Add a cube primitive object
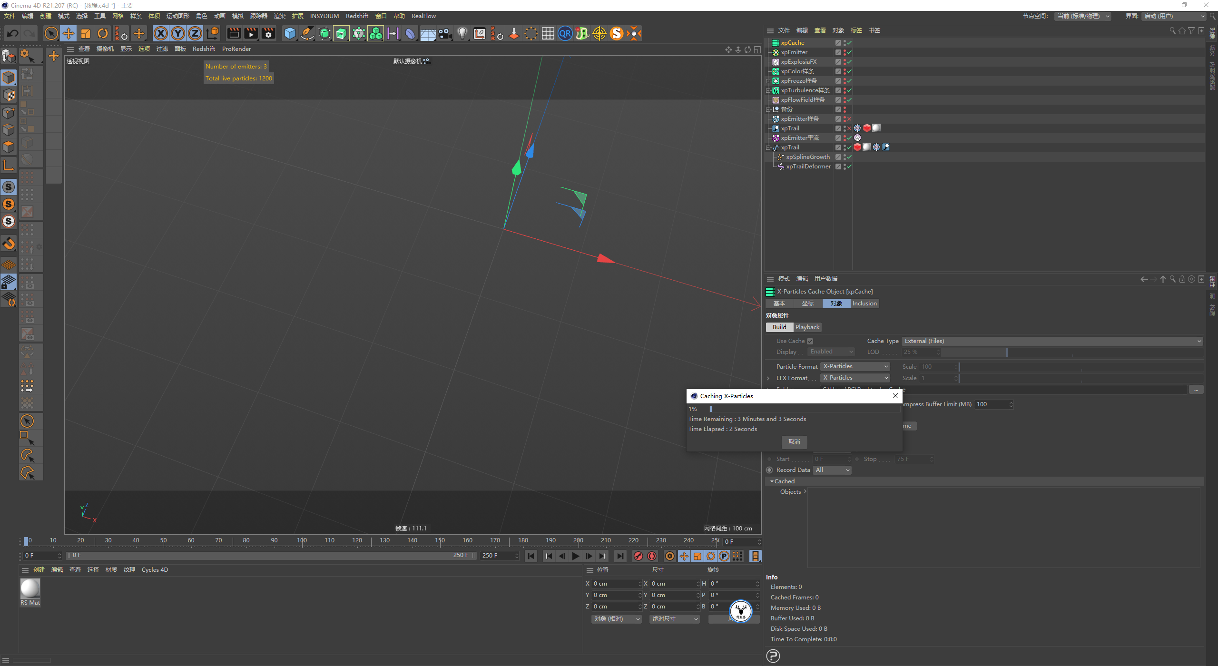This screenshot has width=1218, height=666. point(290,33)
